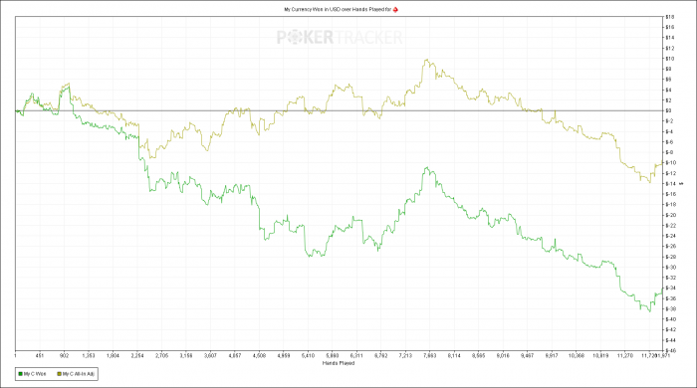Click the x-axis label 10,368
The height and width of the screenshot is (388, 697).
(577, 355)
